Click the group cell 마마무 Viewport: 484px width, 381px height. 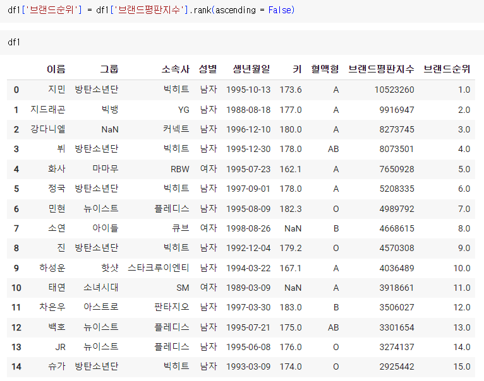(x=106, y=169)
